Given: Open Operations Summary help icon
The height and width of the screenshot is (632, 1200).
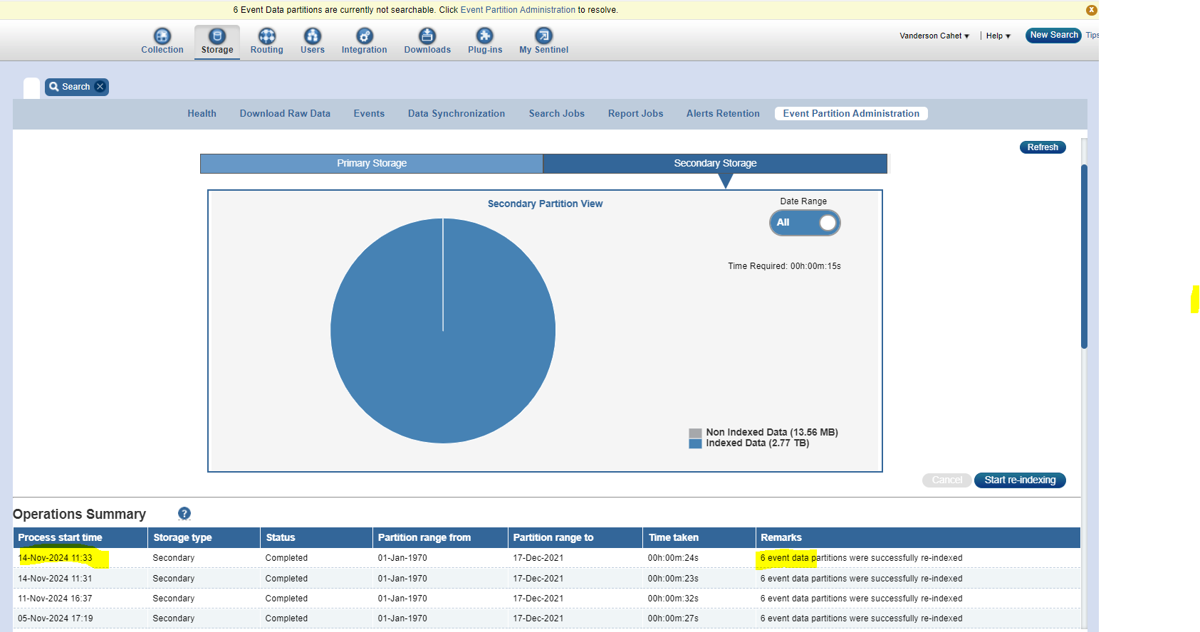Looking at the screenshot, I should pyautogui.click(x=184, y=513).
